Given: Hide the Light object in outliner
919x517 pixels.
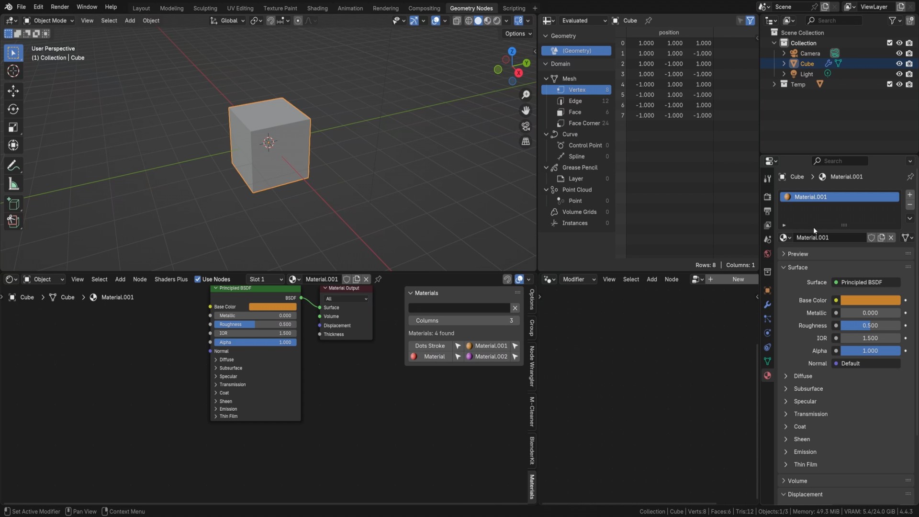Looking at the screenshot, I should (899, 74).
